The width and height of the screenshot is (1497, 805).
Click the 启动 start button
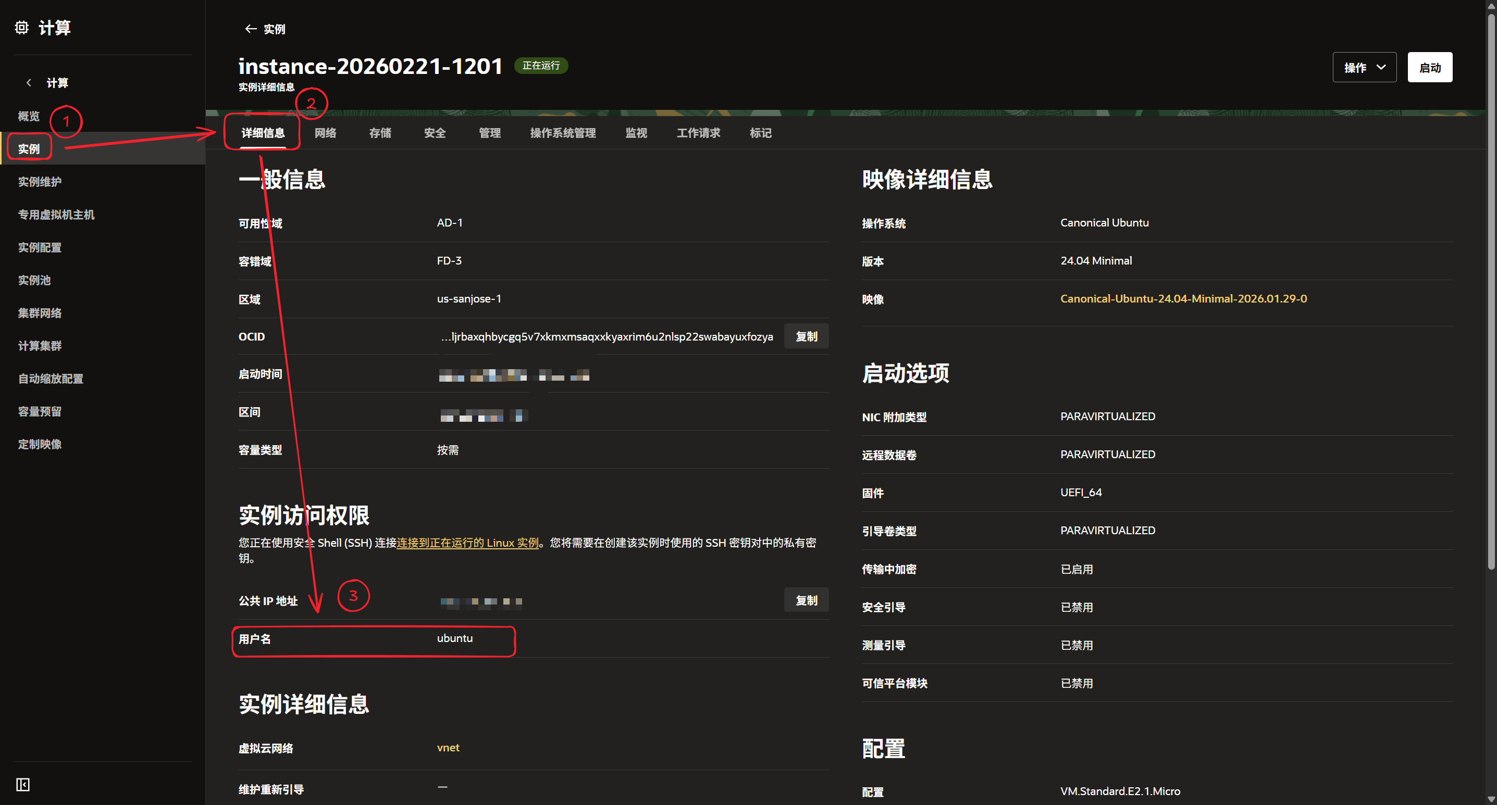[x=1430, y=67]
